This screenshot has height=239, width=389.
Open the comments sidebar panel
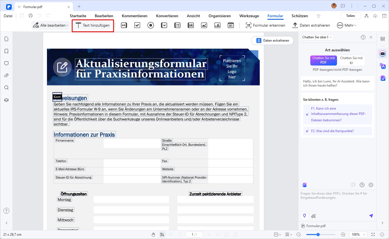[x=6, y=63]
